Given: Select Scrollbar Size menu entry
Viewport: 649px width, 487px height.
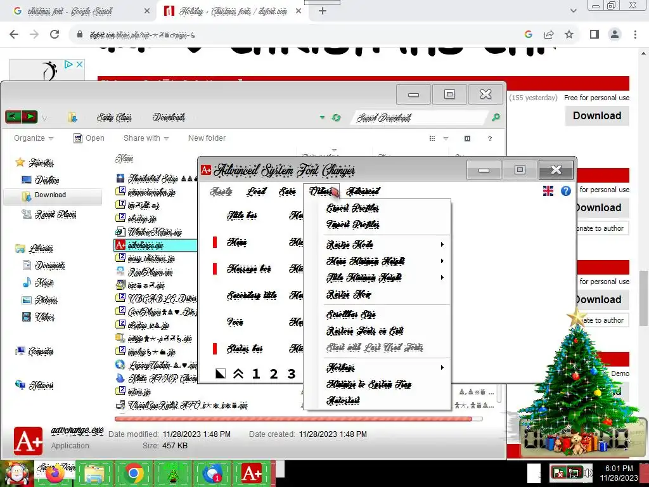Looking at the screenshot, I should pos(351,315).
